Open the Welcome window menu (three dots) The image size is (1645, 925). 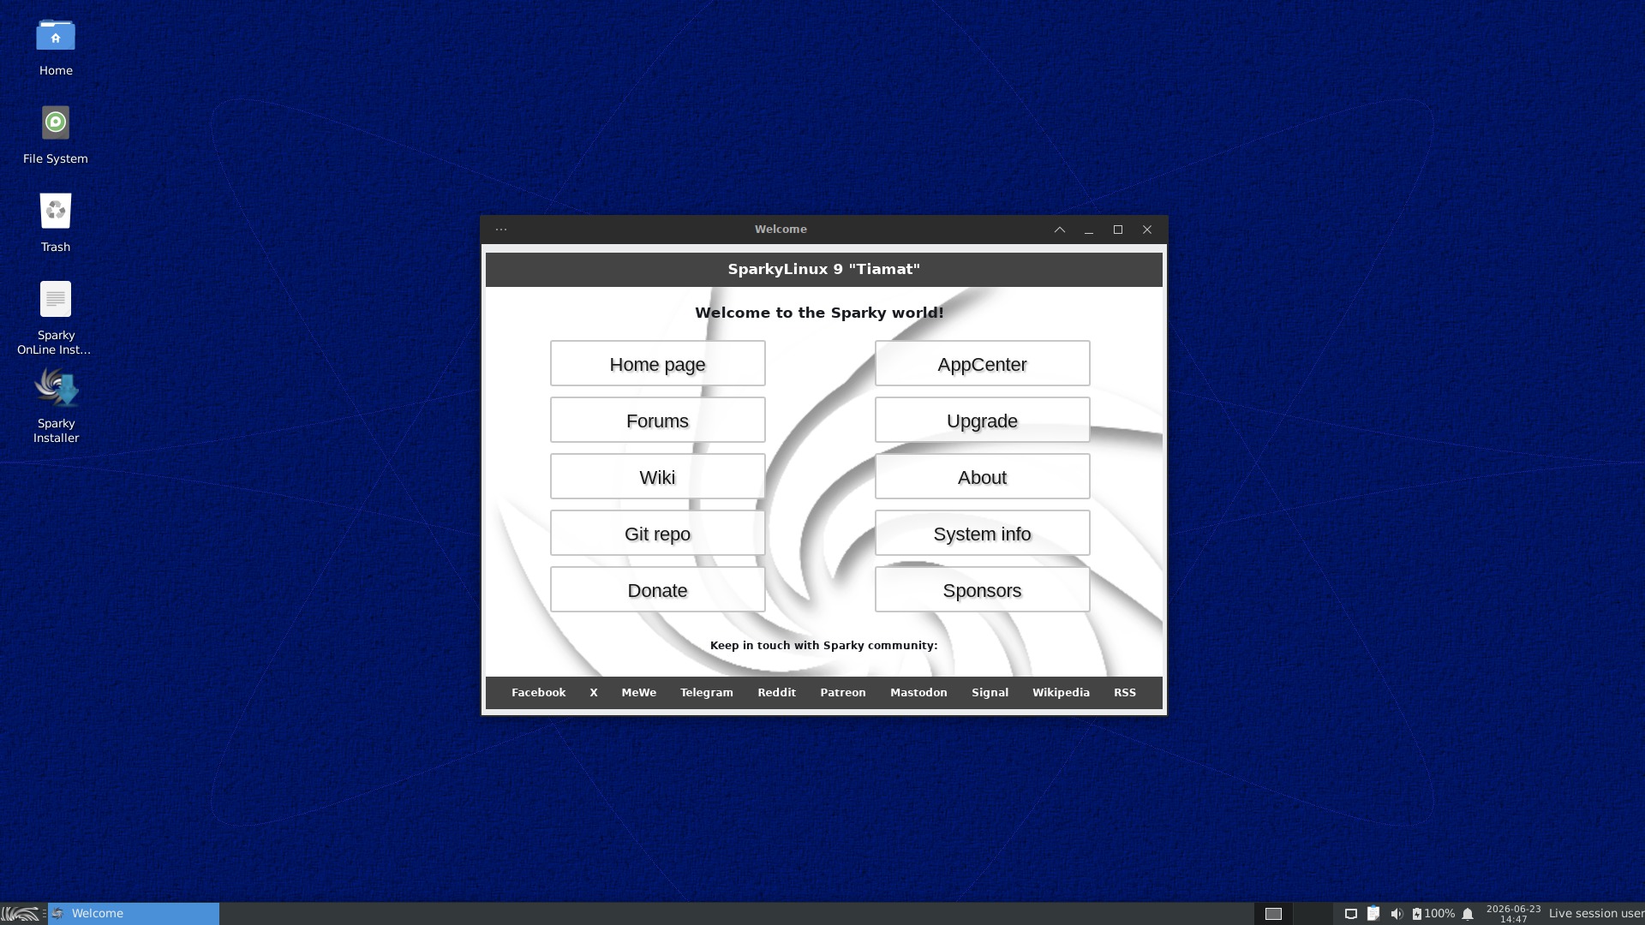pyautogui.click(x=501, y=230)
